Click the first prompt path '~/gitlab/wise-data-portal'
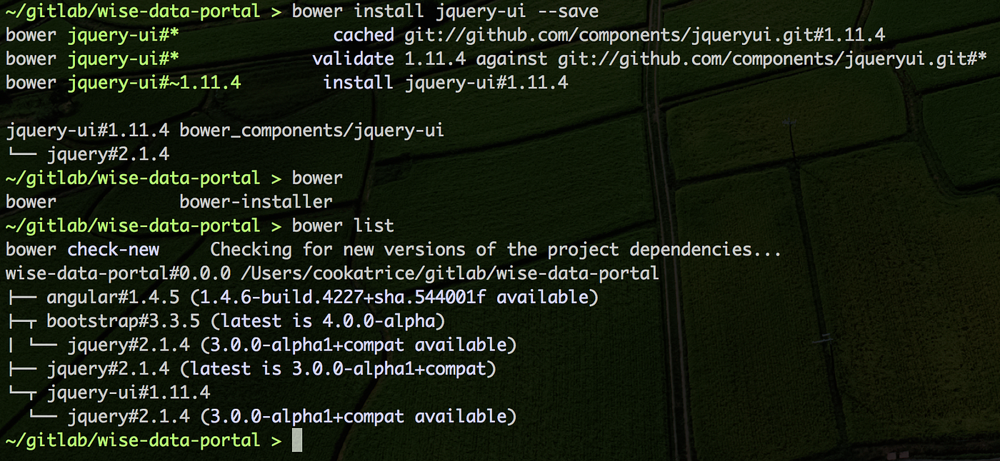The image size is (1000, 461). 133,11
